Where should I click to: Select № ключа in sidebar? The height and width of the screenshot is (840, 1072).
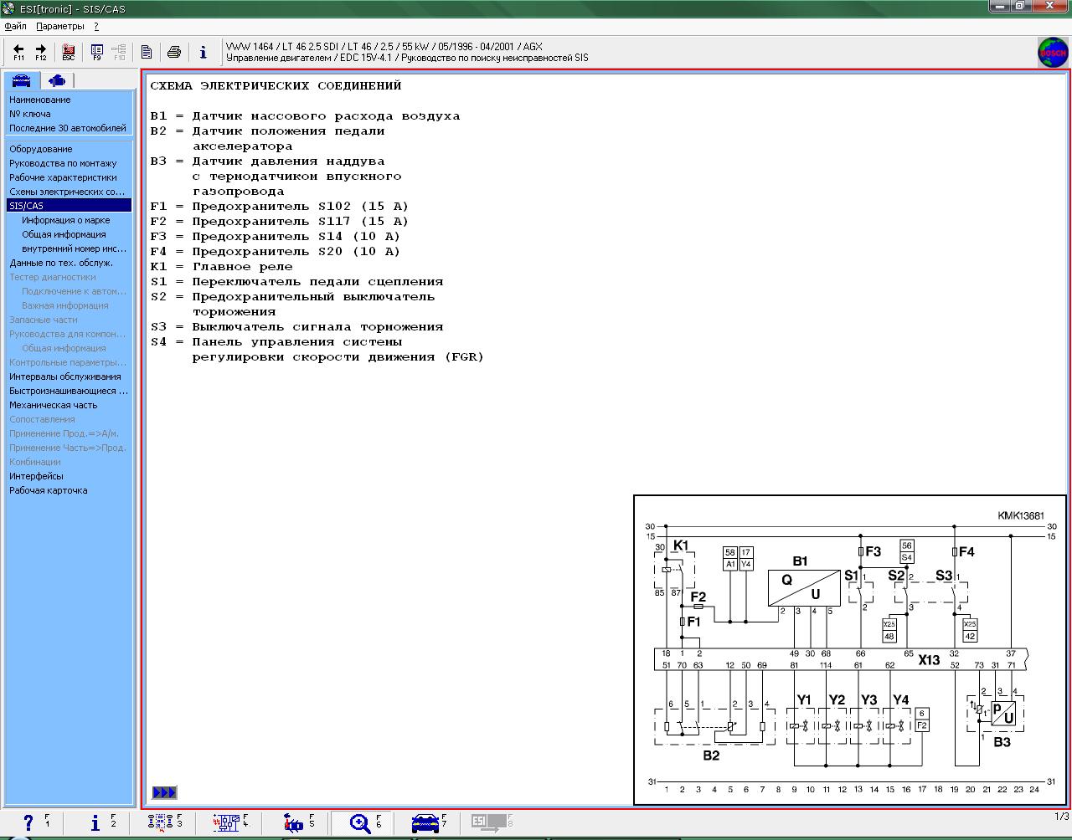tap(30, 114)
